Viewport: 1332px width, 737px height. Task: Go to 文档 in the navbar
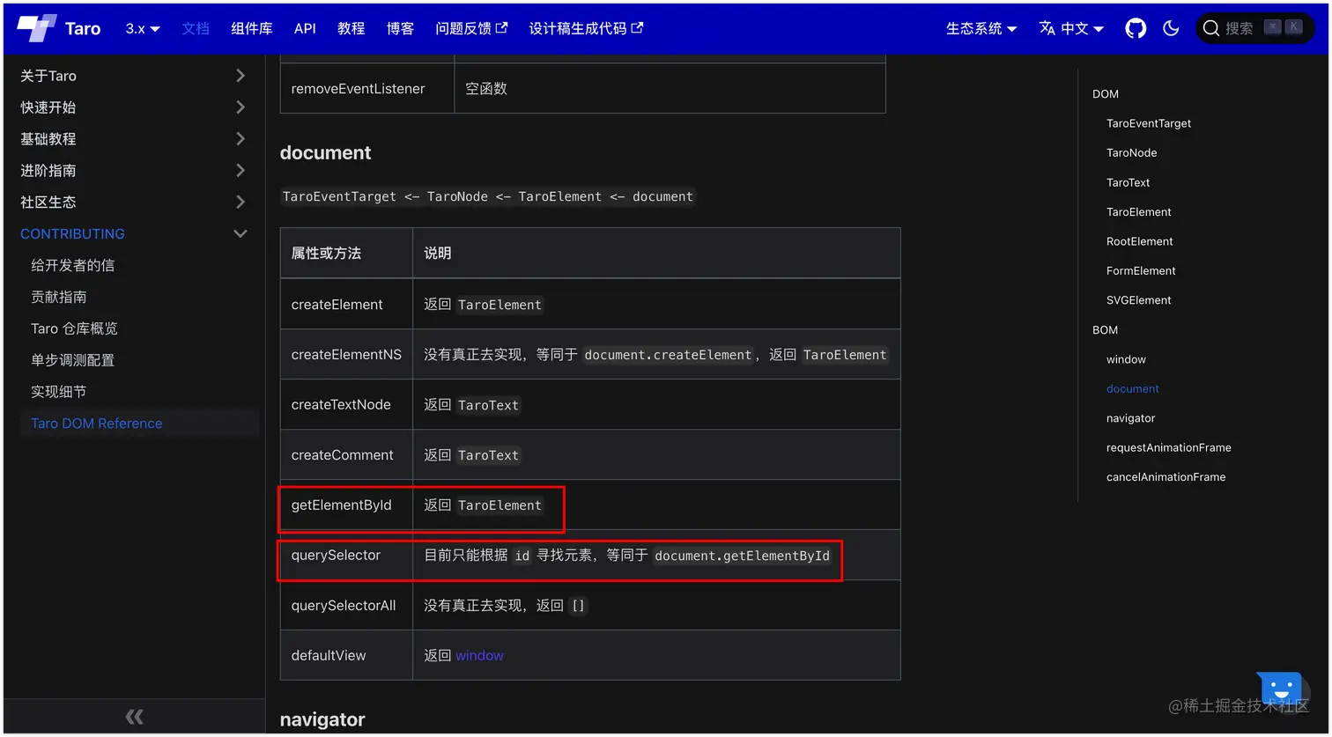196,28
